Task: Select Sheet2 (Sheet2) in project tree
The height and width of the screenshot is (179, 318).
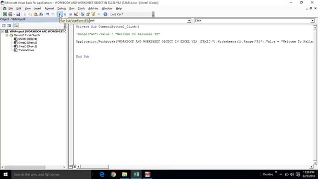Action: click(28, 43)
